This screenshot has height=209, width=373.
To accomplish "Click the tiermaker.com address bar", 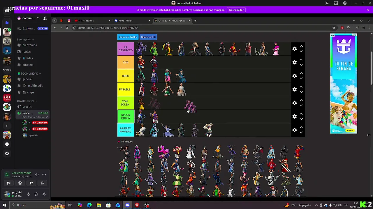I will point(204,28).
